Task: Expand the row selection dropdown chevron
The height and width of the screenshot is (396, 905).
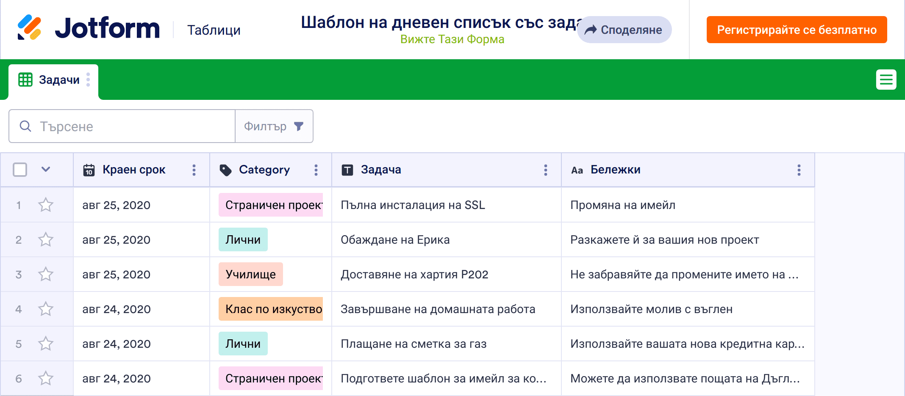Action: [46, 170]
